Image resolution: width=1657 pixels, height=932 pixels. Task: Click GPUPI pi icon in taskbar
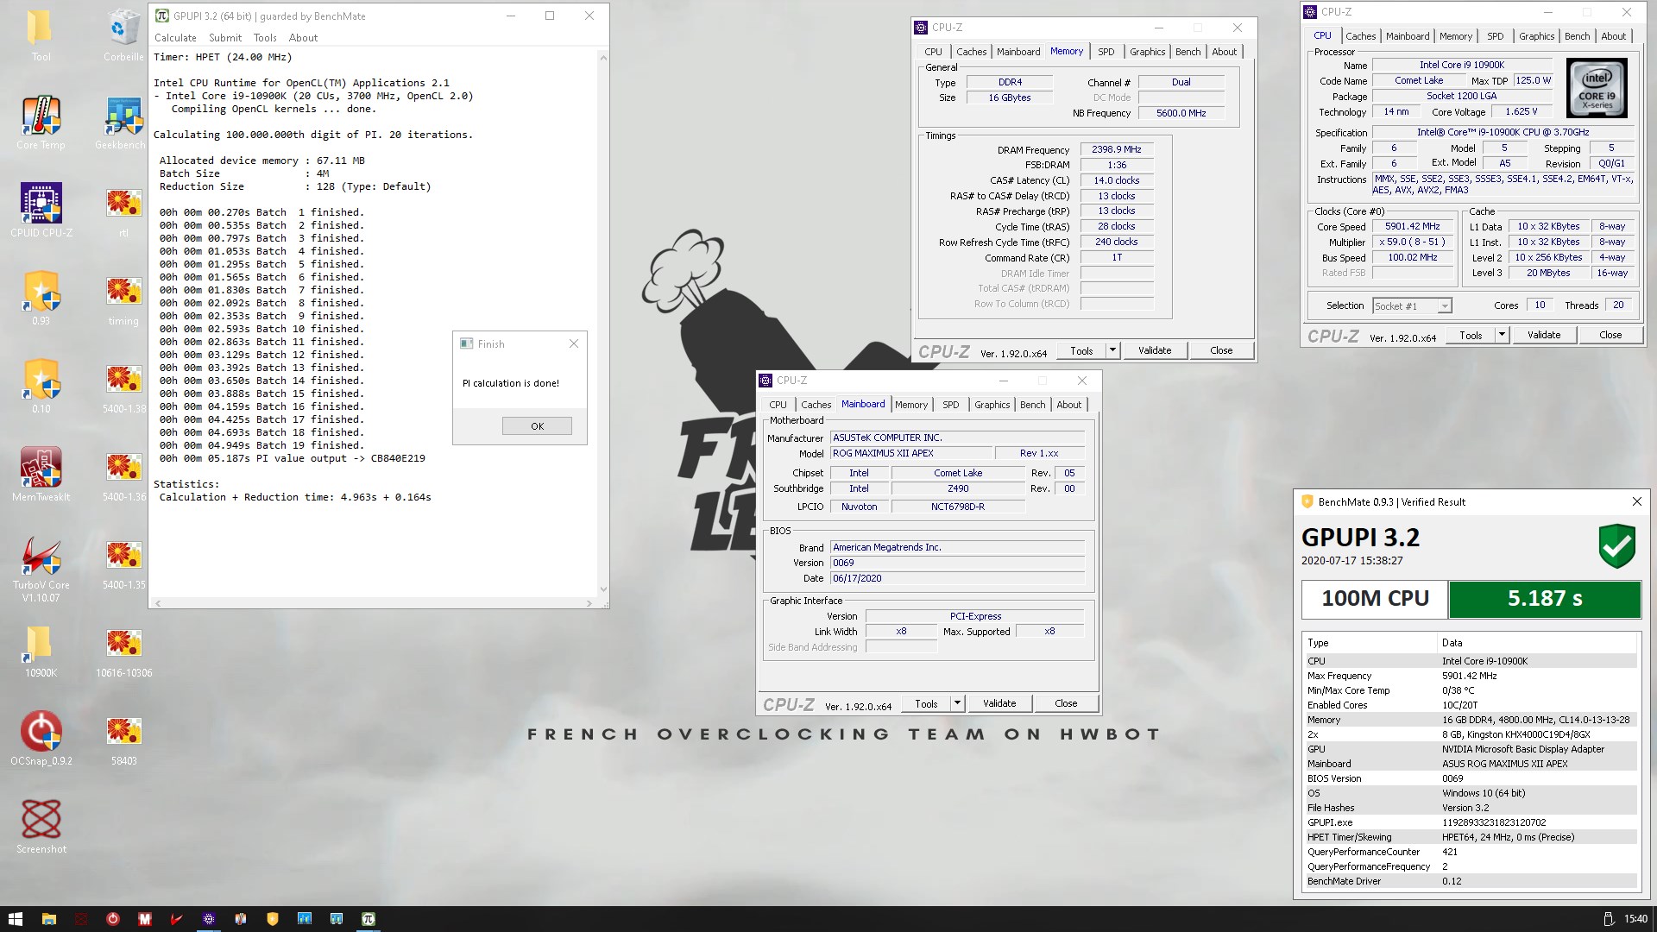point(369,919)
